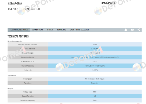
Task: Click M8 short case flush mount description
Action: [x=95, y=79]
